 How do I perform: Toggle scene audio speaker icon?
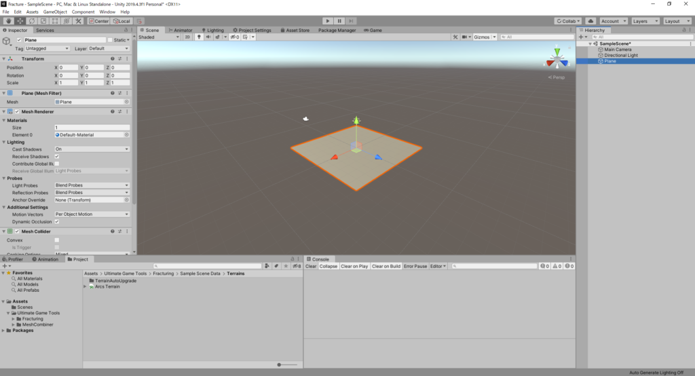(208, 37)
